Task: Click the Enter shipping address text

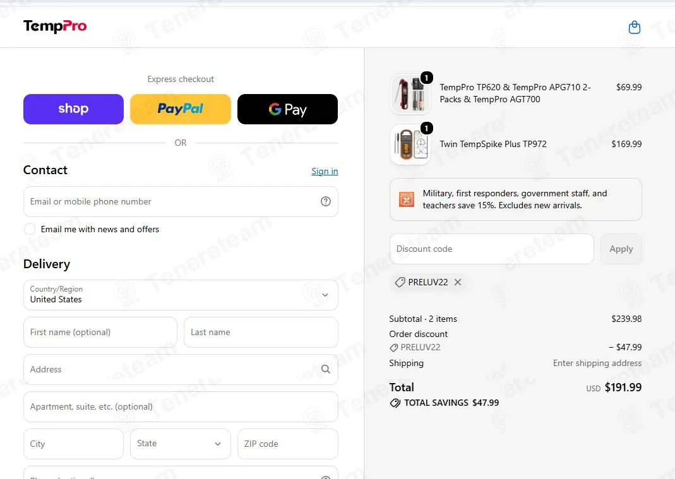Action: (x=597, y=364)
